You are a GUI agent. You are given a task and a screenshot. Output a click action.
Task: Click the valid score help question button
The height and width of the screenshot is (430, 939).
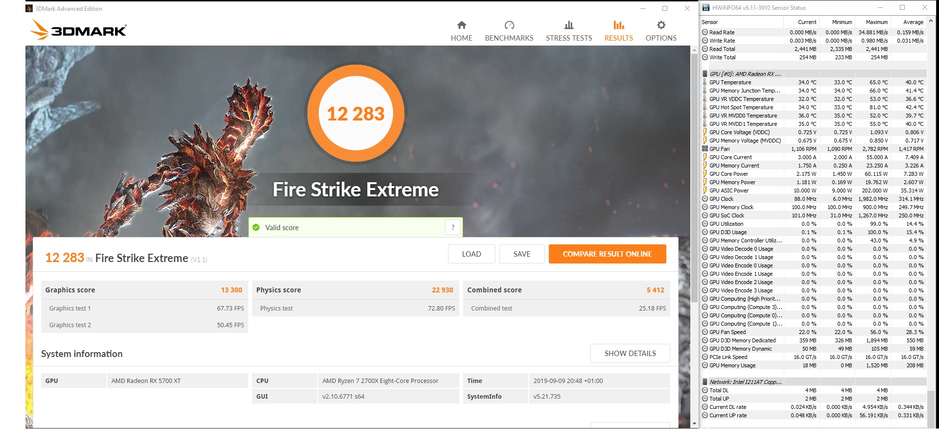[x=453, y=227]
